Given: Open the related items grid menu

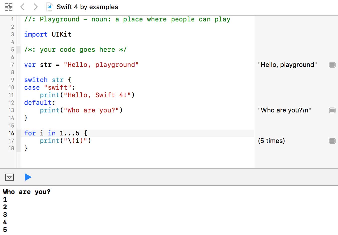Looking at the screenshot, I should (x=8, y=7).
